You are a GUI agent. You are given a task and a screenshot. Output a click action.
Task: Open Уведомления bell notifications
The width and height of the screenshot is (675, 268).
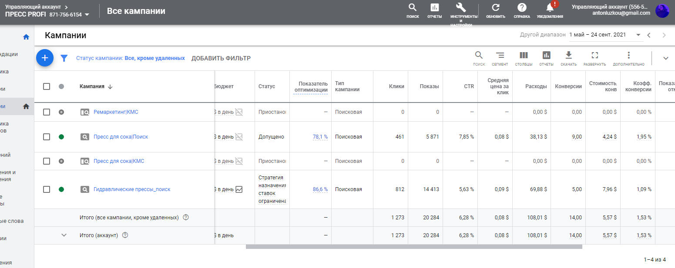[550, 8]
